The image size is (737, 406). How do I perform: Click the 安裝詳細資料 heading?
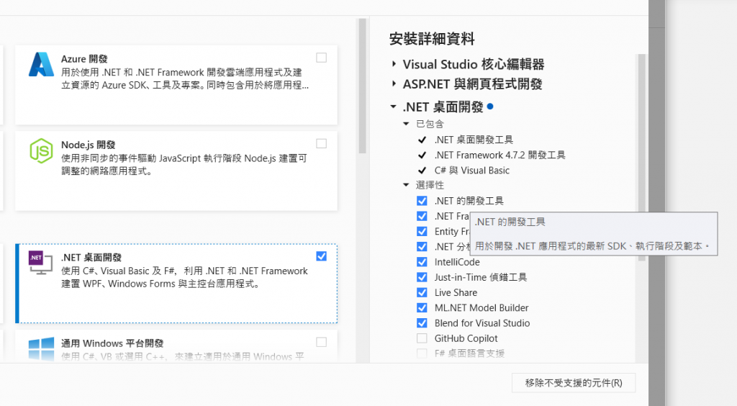(432, 39)
